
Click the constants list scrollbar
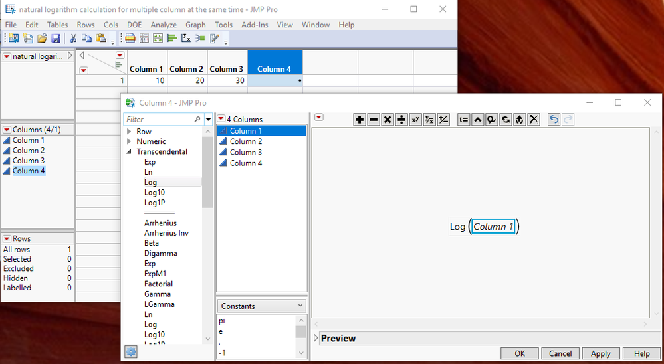click(300, 332)
